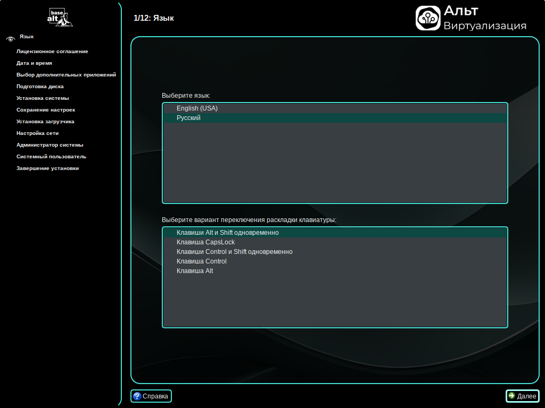The image size is (545, 408).
Task: Open Справка help button
Action: (151, 396)
